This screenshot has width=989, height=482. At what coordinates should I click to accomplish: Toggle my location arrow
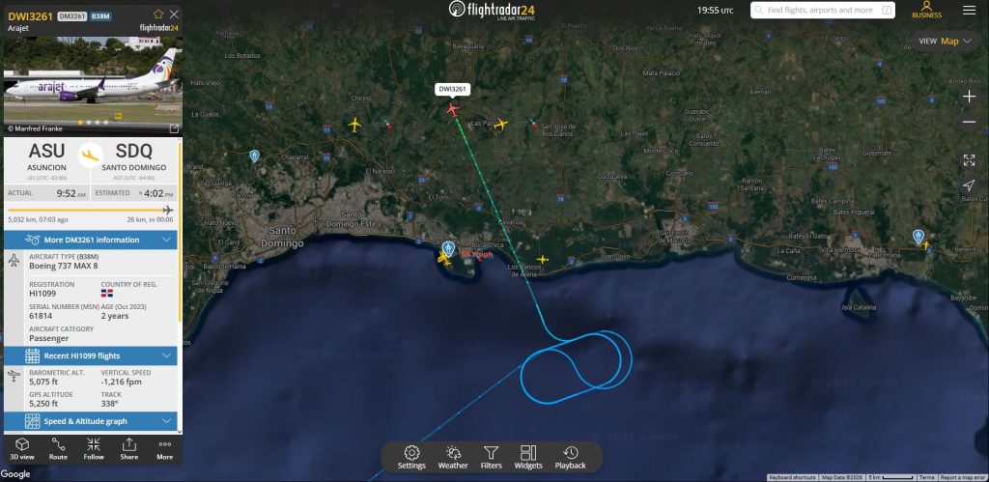pyautogui.click(x=969, y=185)
